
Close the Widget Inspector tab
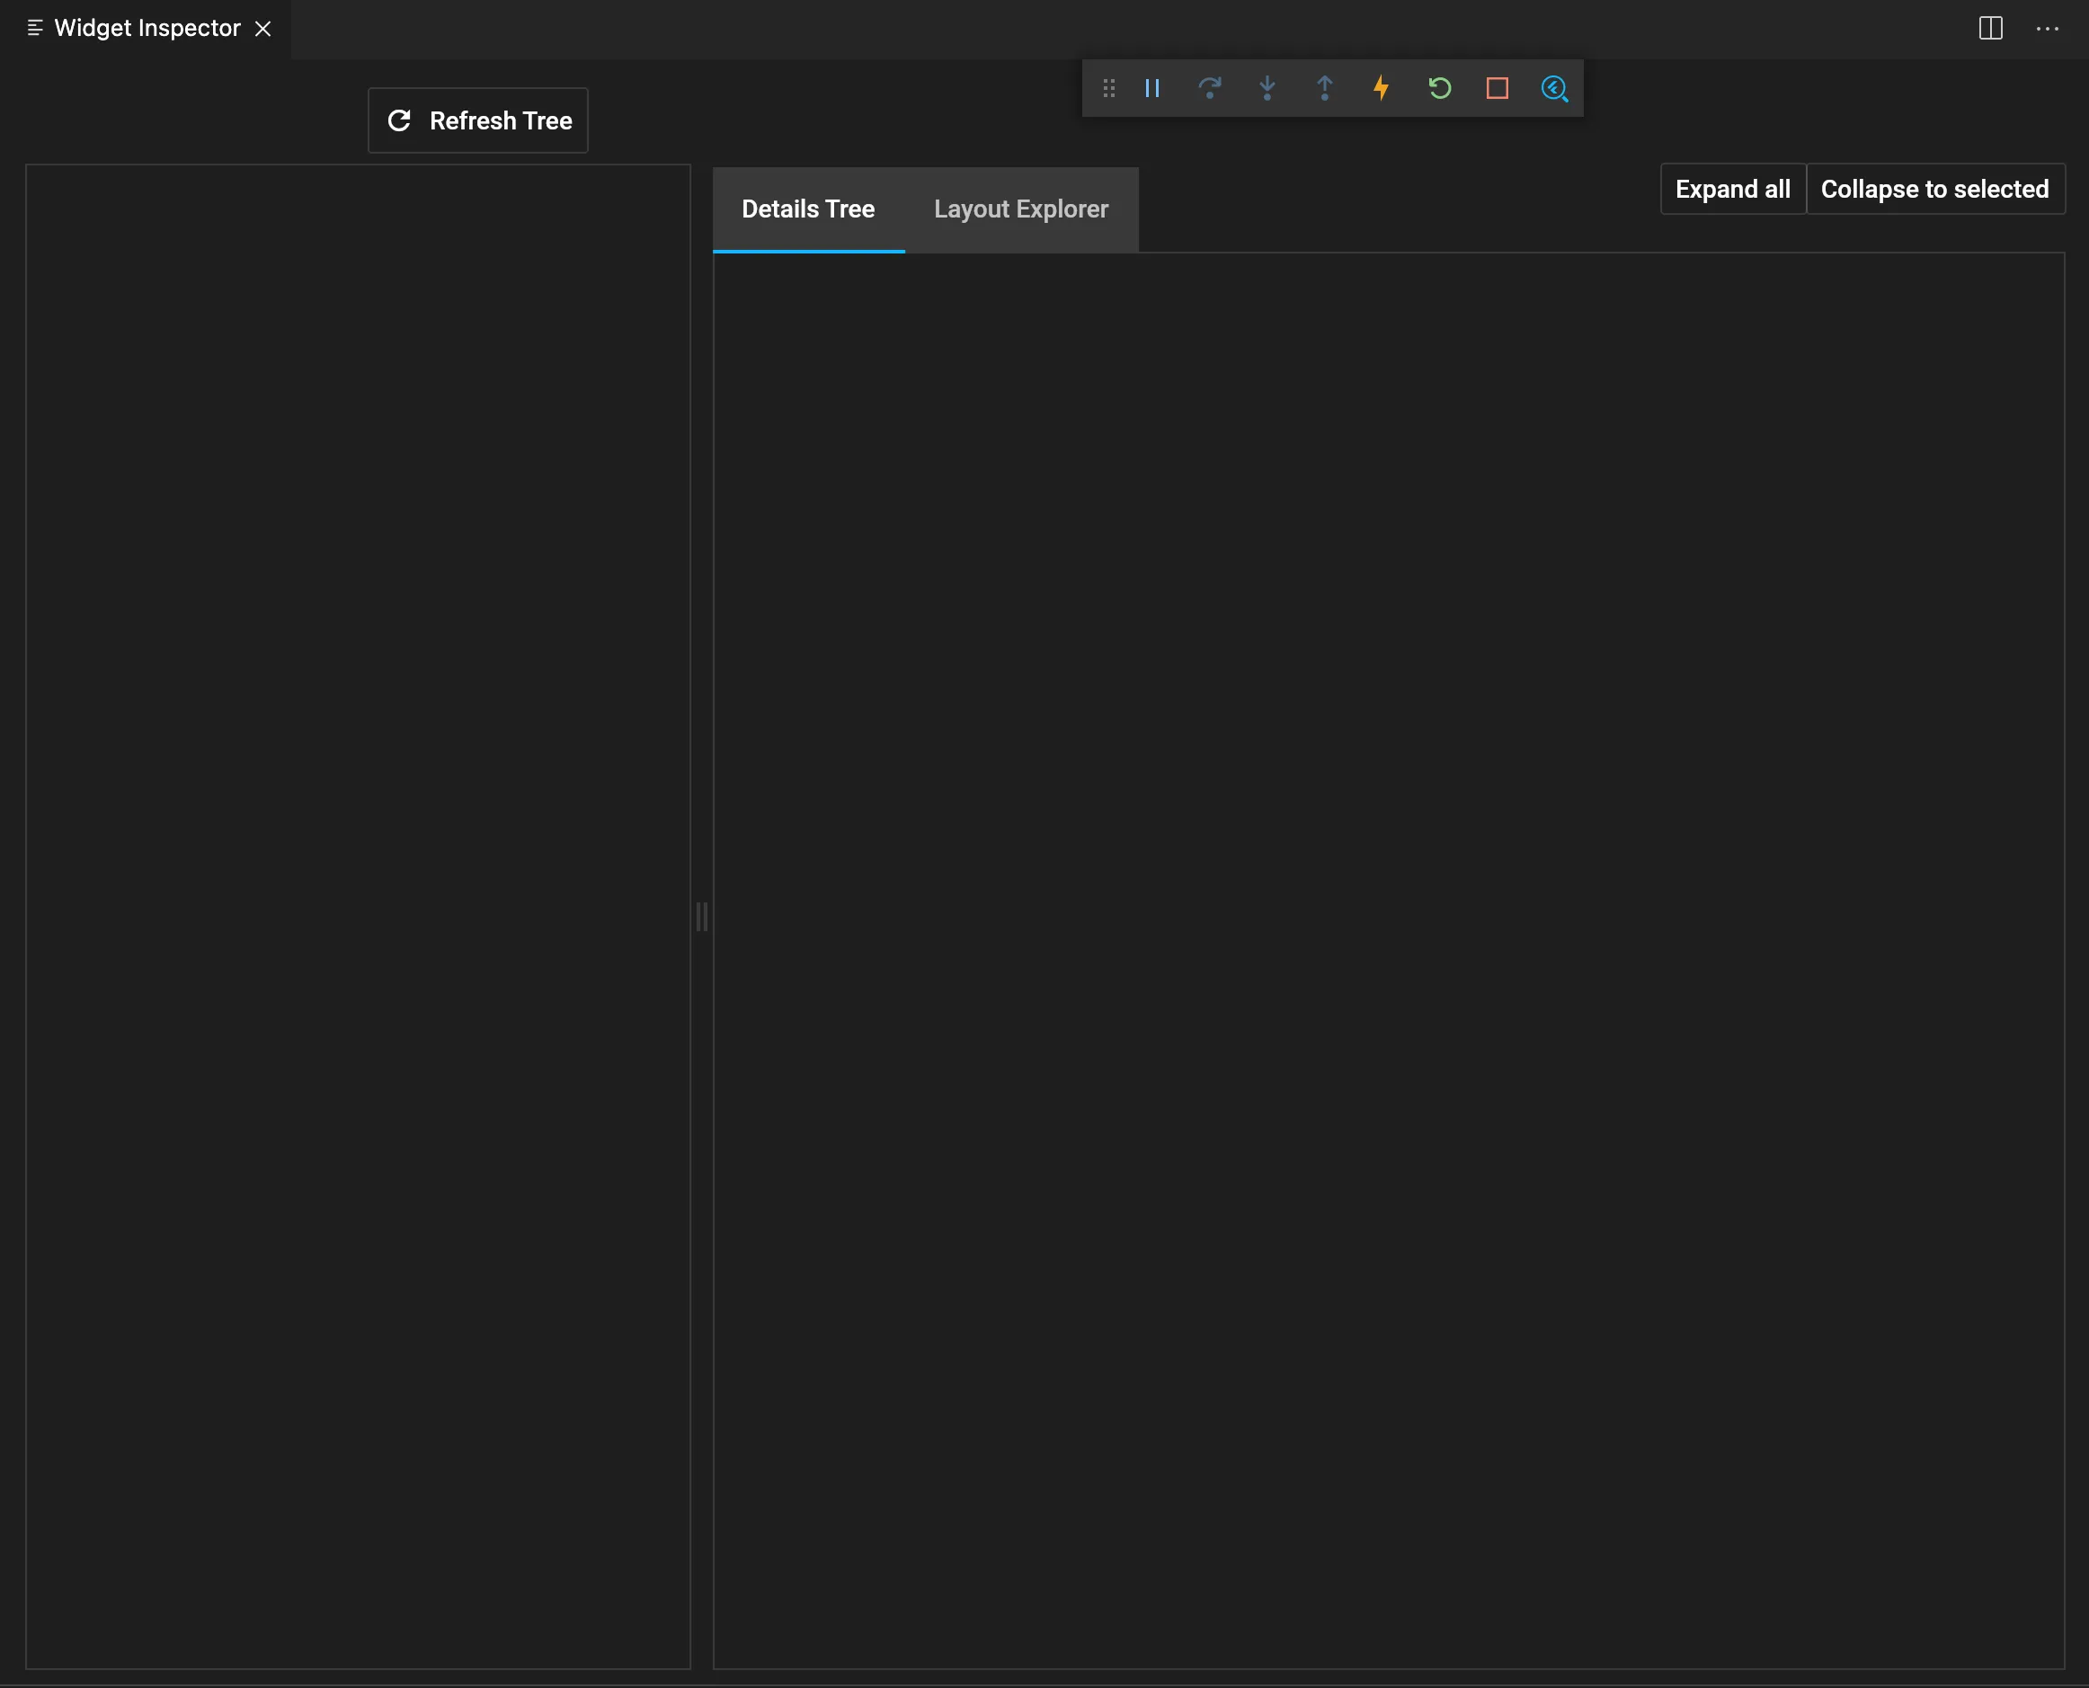pos(262,28)
